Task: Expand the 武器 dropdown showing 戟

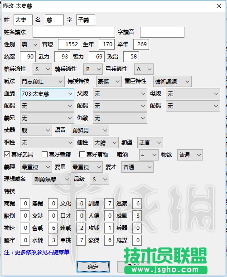Action: [36, 131]
